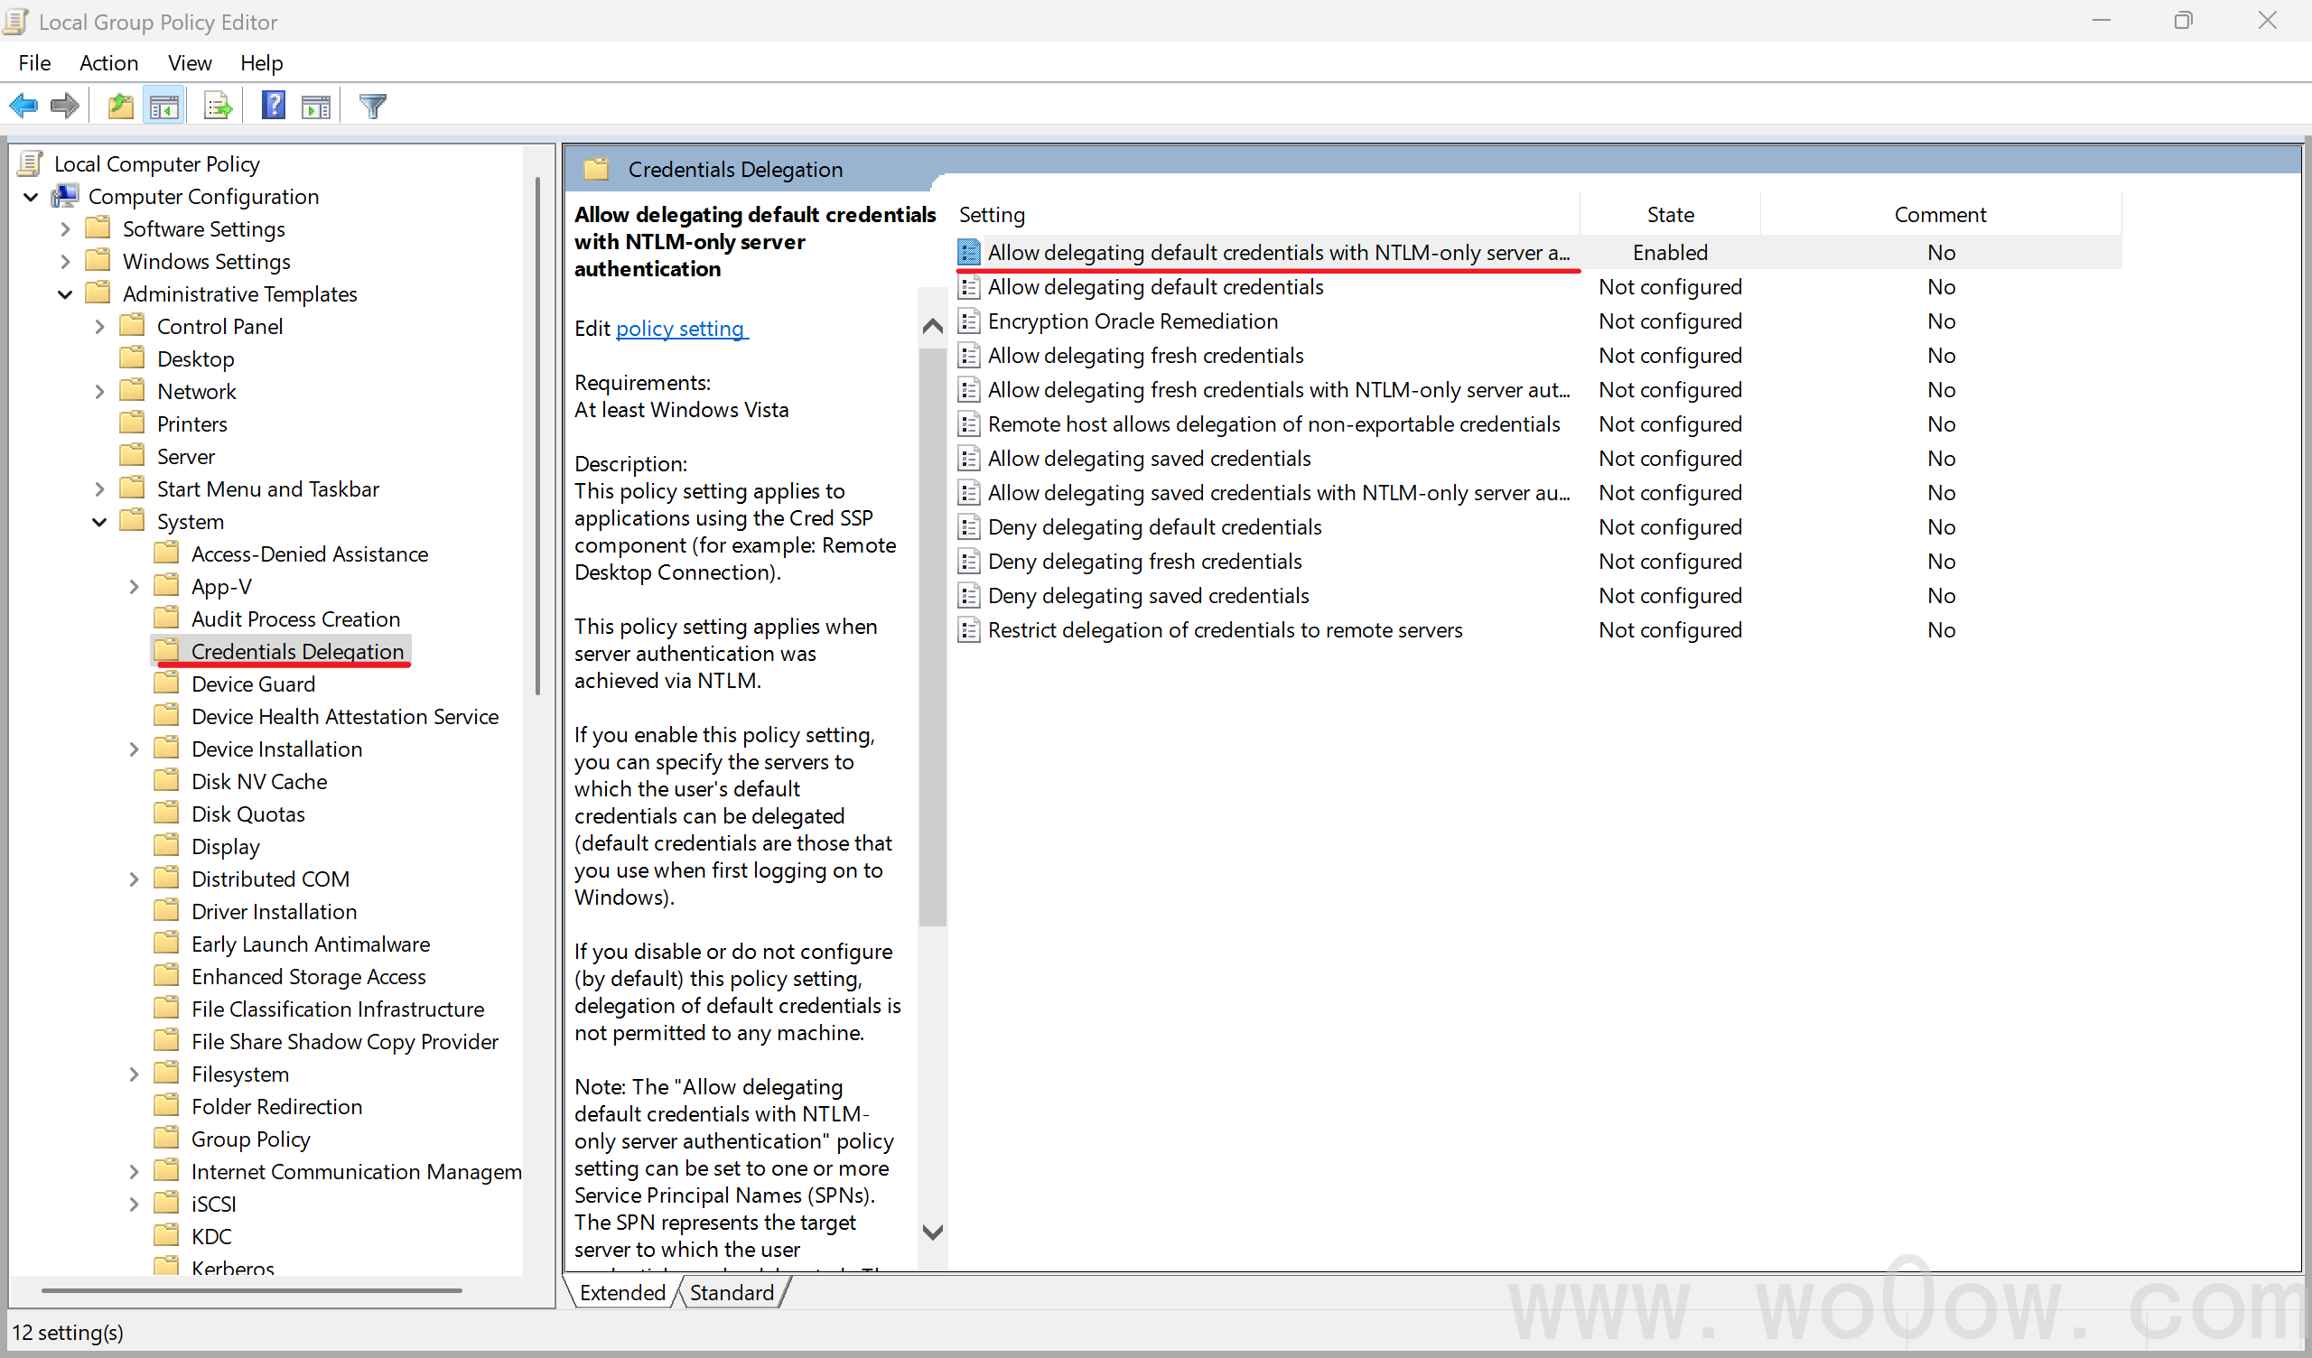The height and width of the screenshot is (1358, 2312).
Task: Toggle Show/Hide Action Pane toolbar icon
Action: click(x=315, y=106)
